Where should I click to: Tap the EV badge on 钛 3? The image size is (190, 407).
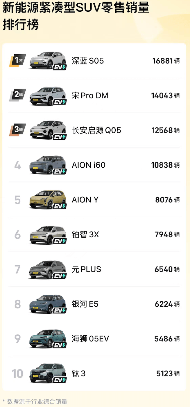click(60, 380)
